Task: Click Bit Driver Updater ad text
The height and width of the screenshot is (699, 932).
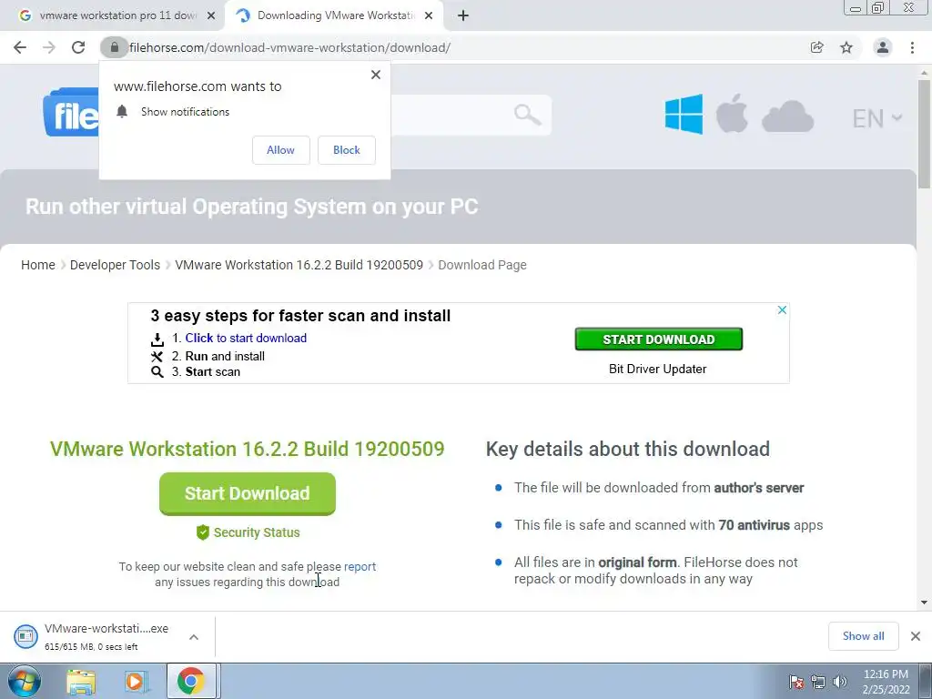Action: 657,370
